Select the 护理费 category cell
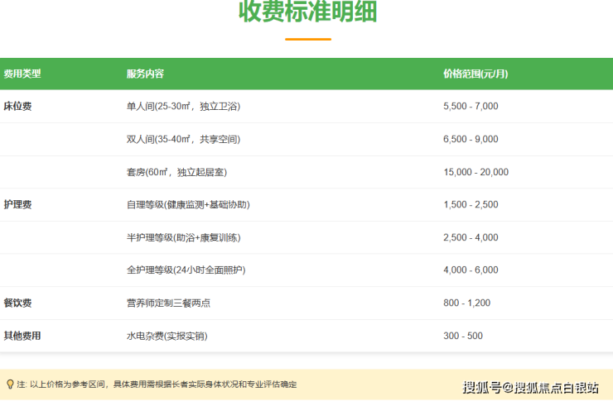The width and height of the screenshot is (613, 401). tap(17, 204)
